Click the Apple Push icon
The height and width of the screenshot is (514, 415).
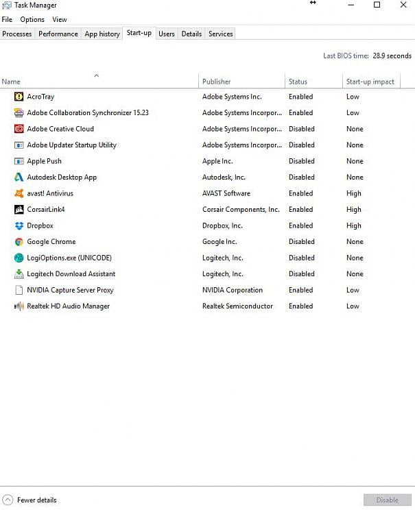tap(19, 161)
